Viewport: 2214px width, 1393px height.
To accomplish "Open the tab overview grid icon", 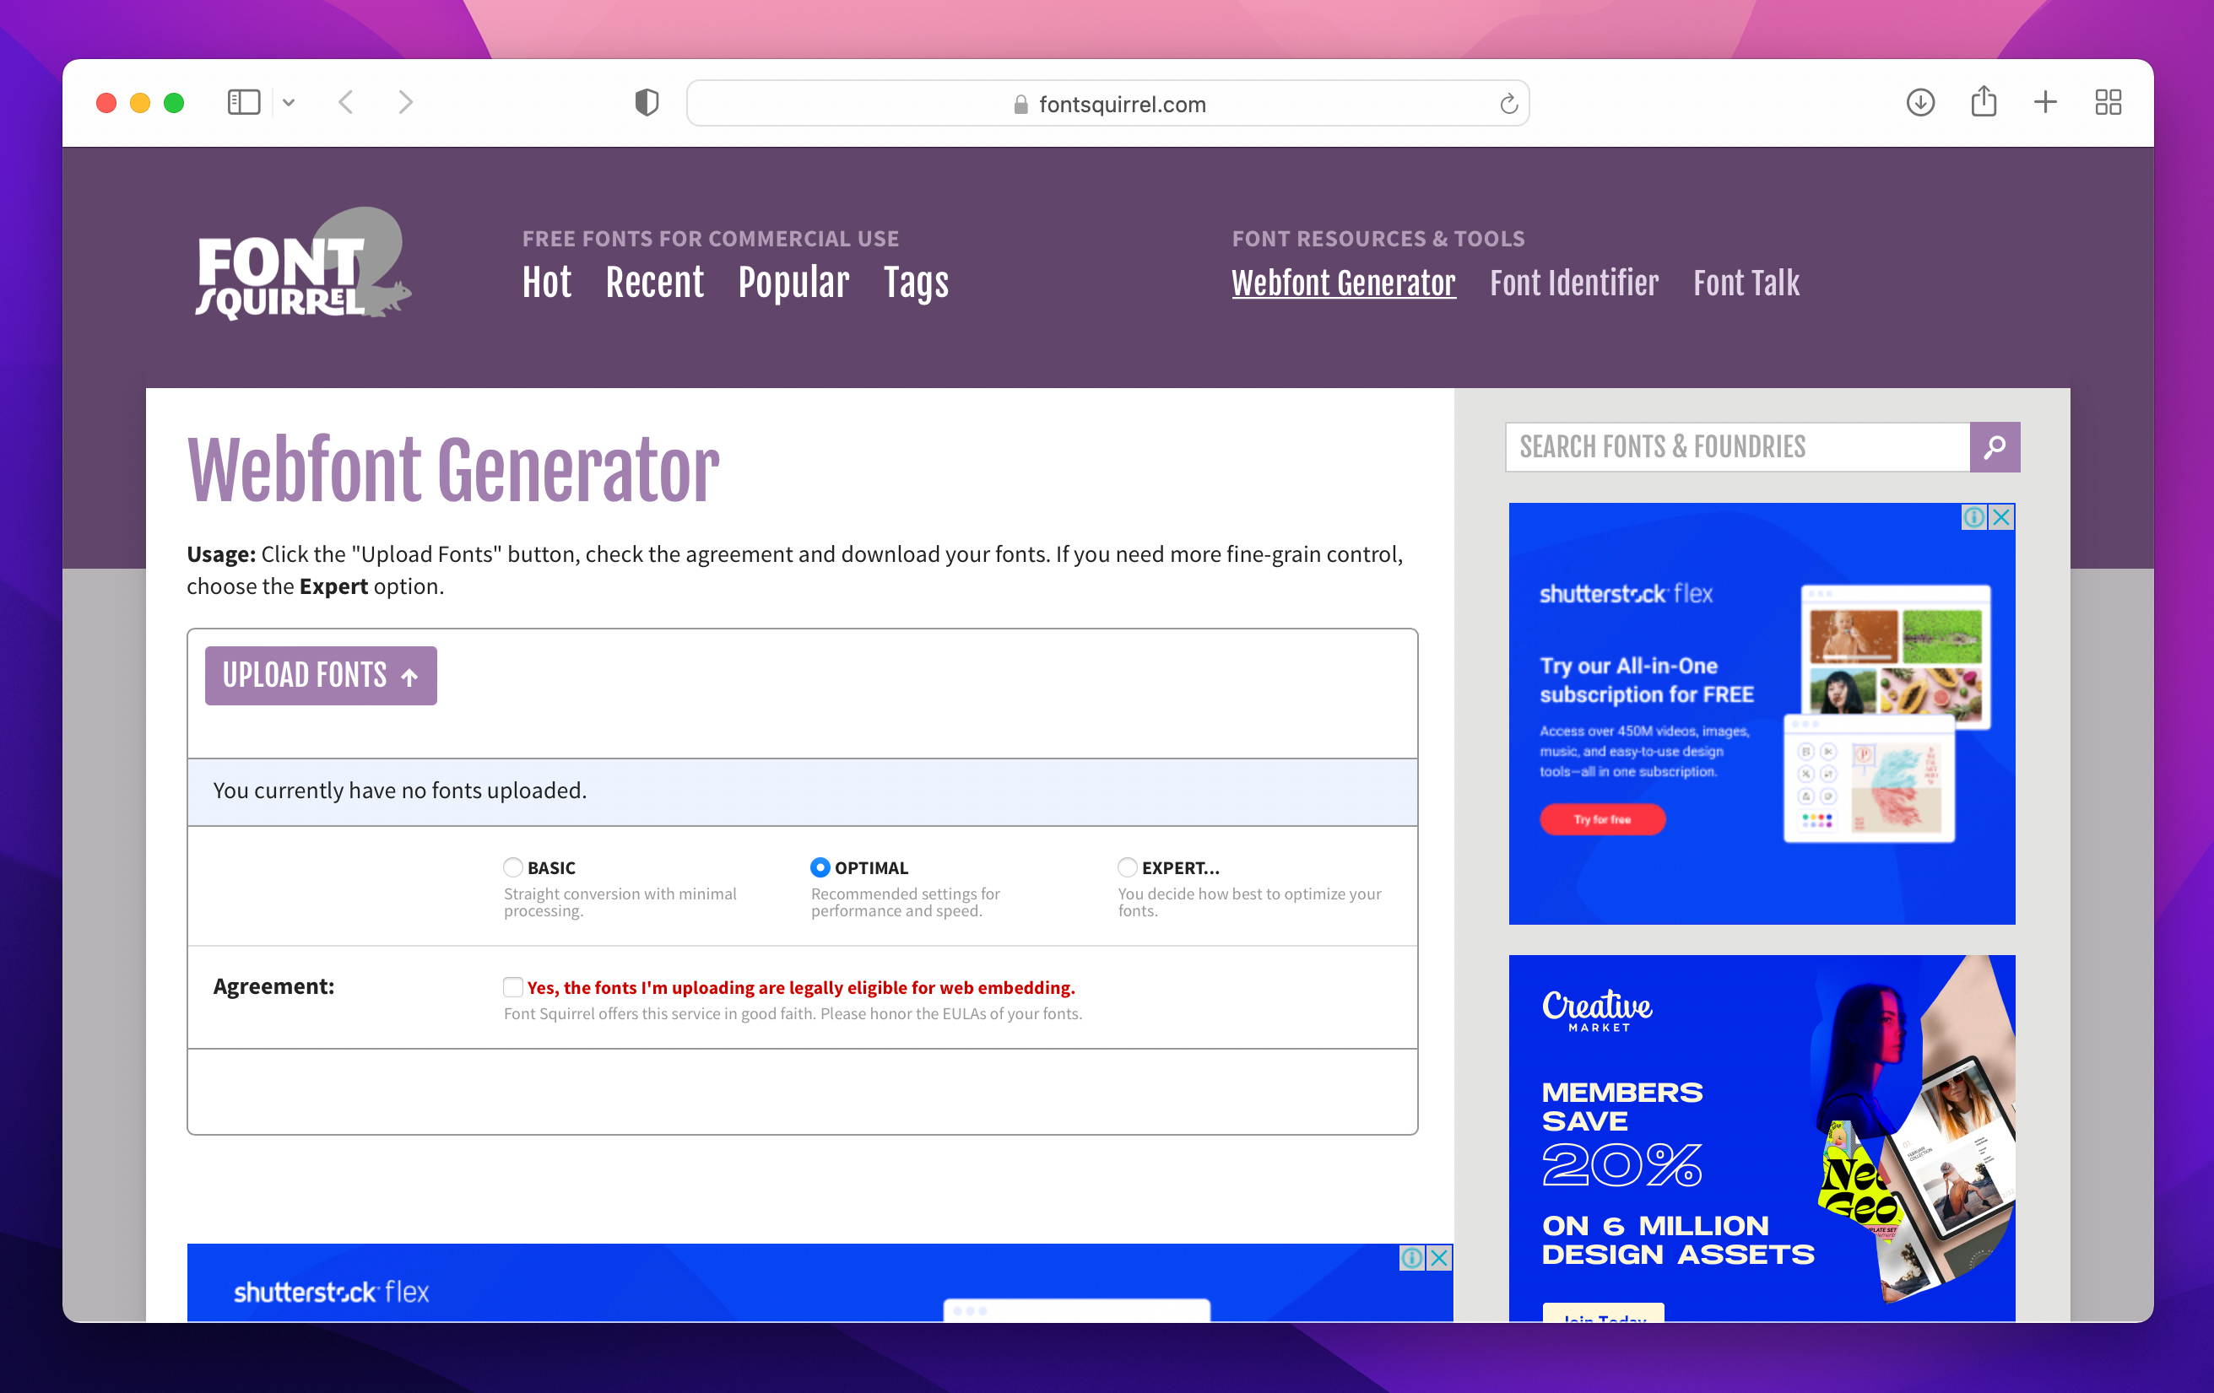I will [2108, 102].
